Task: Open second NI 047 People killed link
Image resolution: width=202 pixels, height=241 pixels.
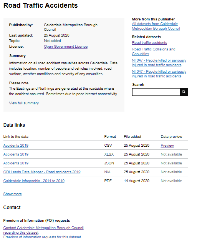Action: click(159, 74)
